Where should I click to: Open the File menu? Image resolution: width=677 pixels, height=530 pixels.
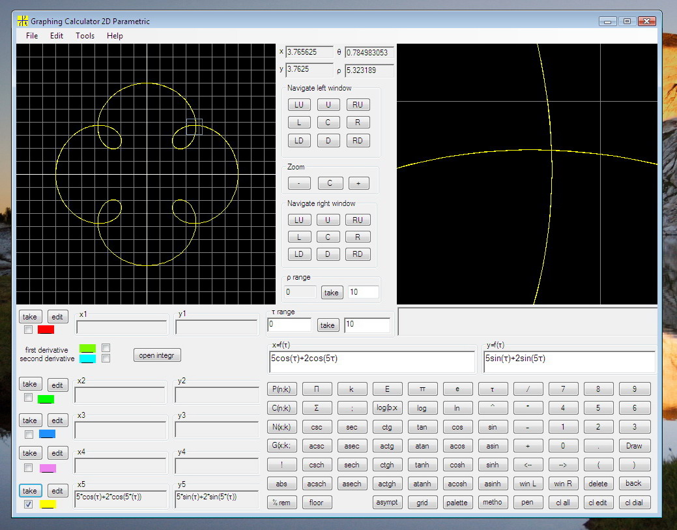tap(31, 35)
